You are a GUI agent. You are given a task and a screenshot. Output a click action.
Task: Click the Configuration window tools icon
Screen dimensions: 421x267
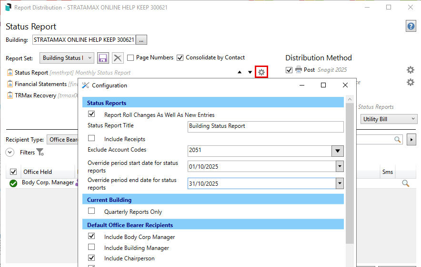click(x=85, y=85)
